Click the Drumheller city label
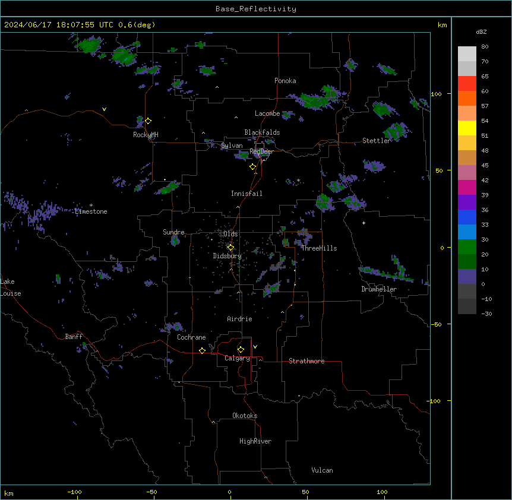The width and height of the screenshot is (512, 500). pos(379,289)
